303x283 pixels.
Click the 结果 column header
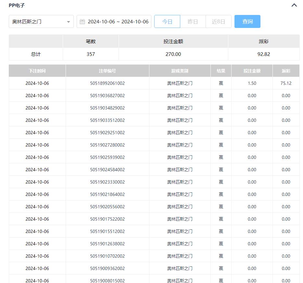coord(221,71)
